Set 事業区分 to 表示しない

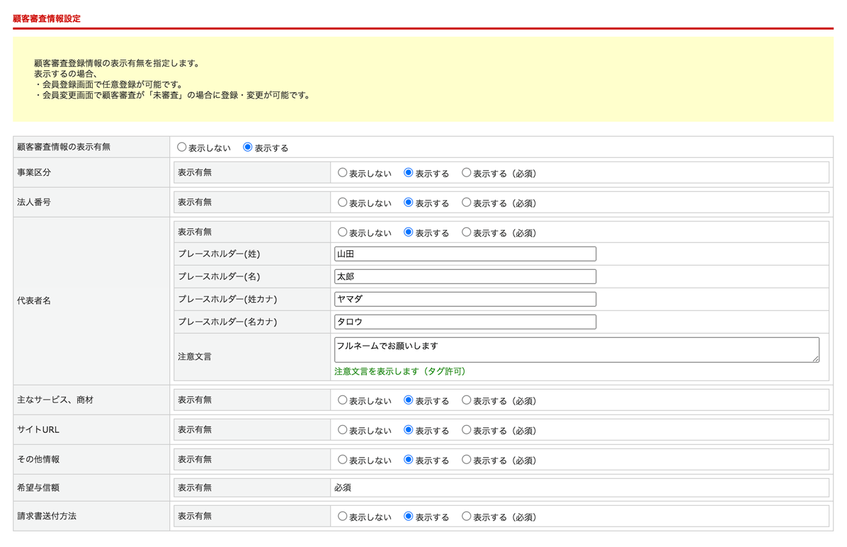pos(343,173)
